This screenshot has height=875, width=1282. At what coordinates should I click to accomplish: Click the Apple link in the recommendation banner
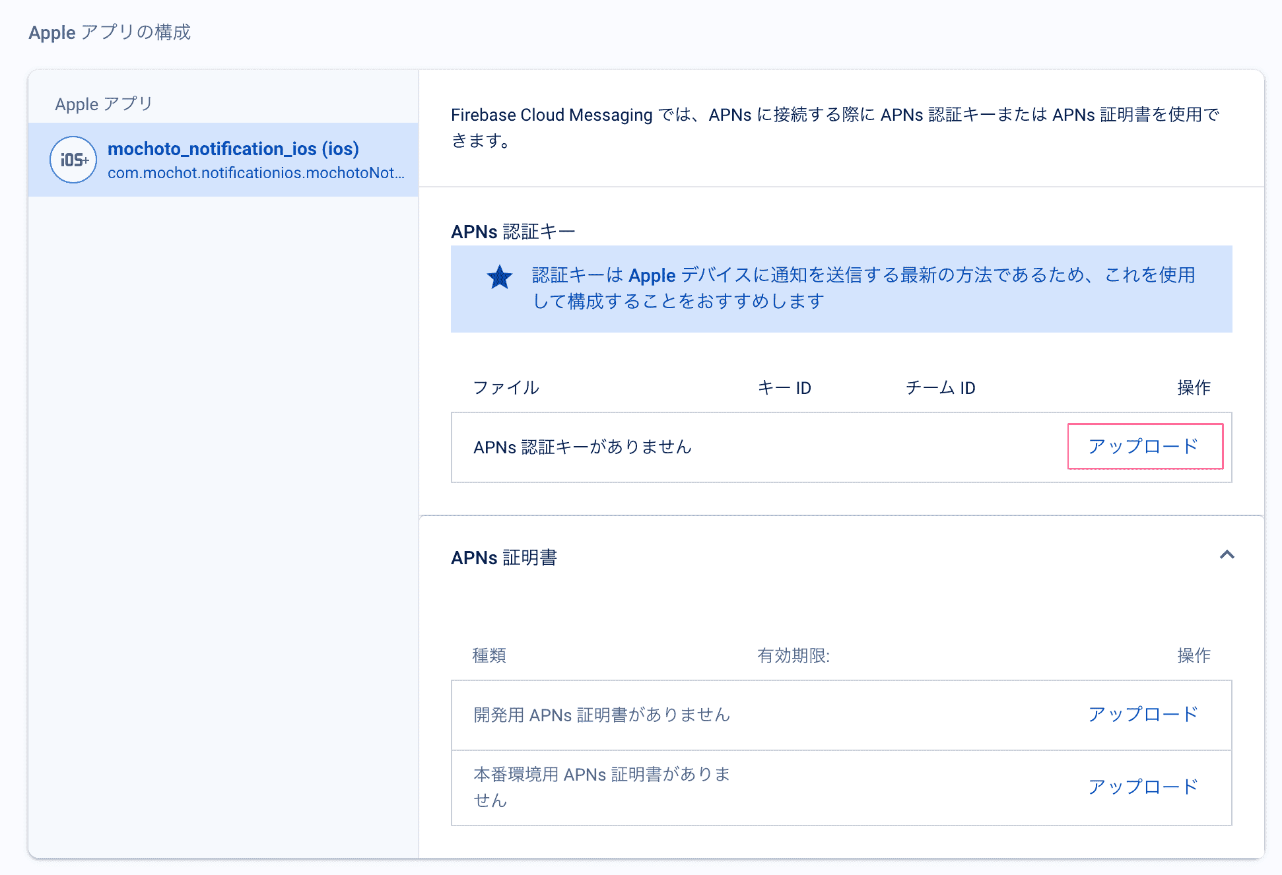click(x=651, y=275)
